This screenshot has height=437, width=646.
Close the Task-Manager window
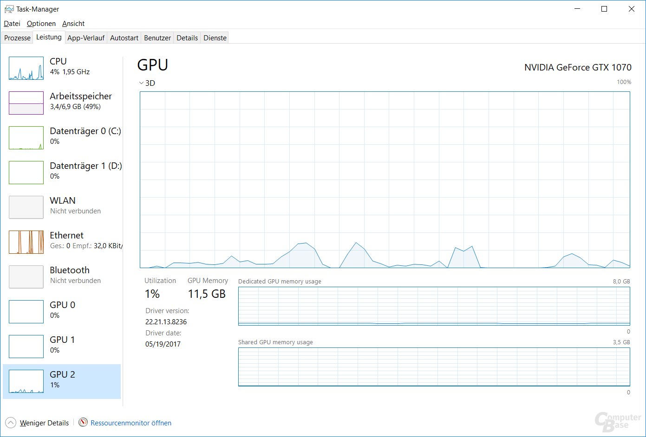point(632,9)
